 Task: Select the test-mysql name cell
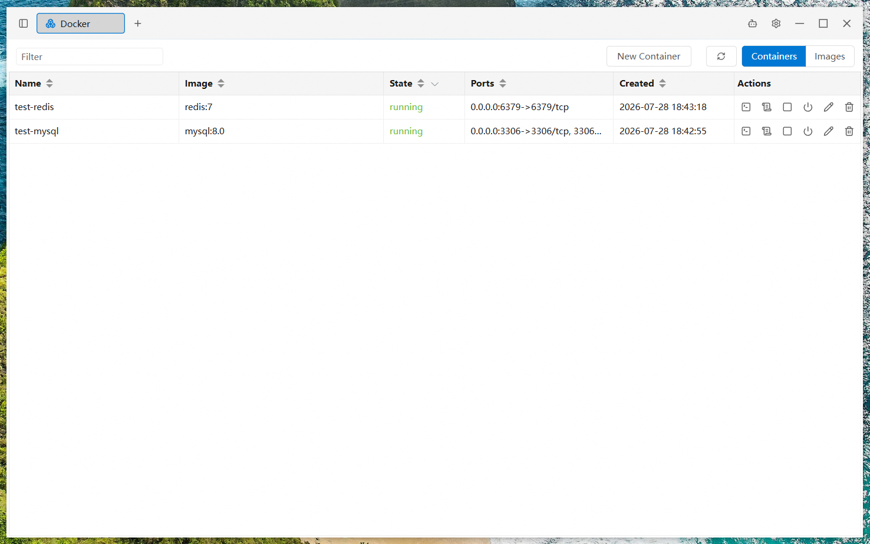click(94, 131)
